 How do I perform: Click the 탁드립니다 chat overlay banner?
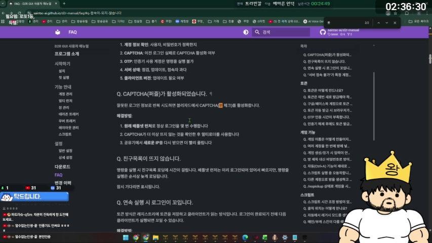(x=34, y=196)
